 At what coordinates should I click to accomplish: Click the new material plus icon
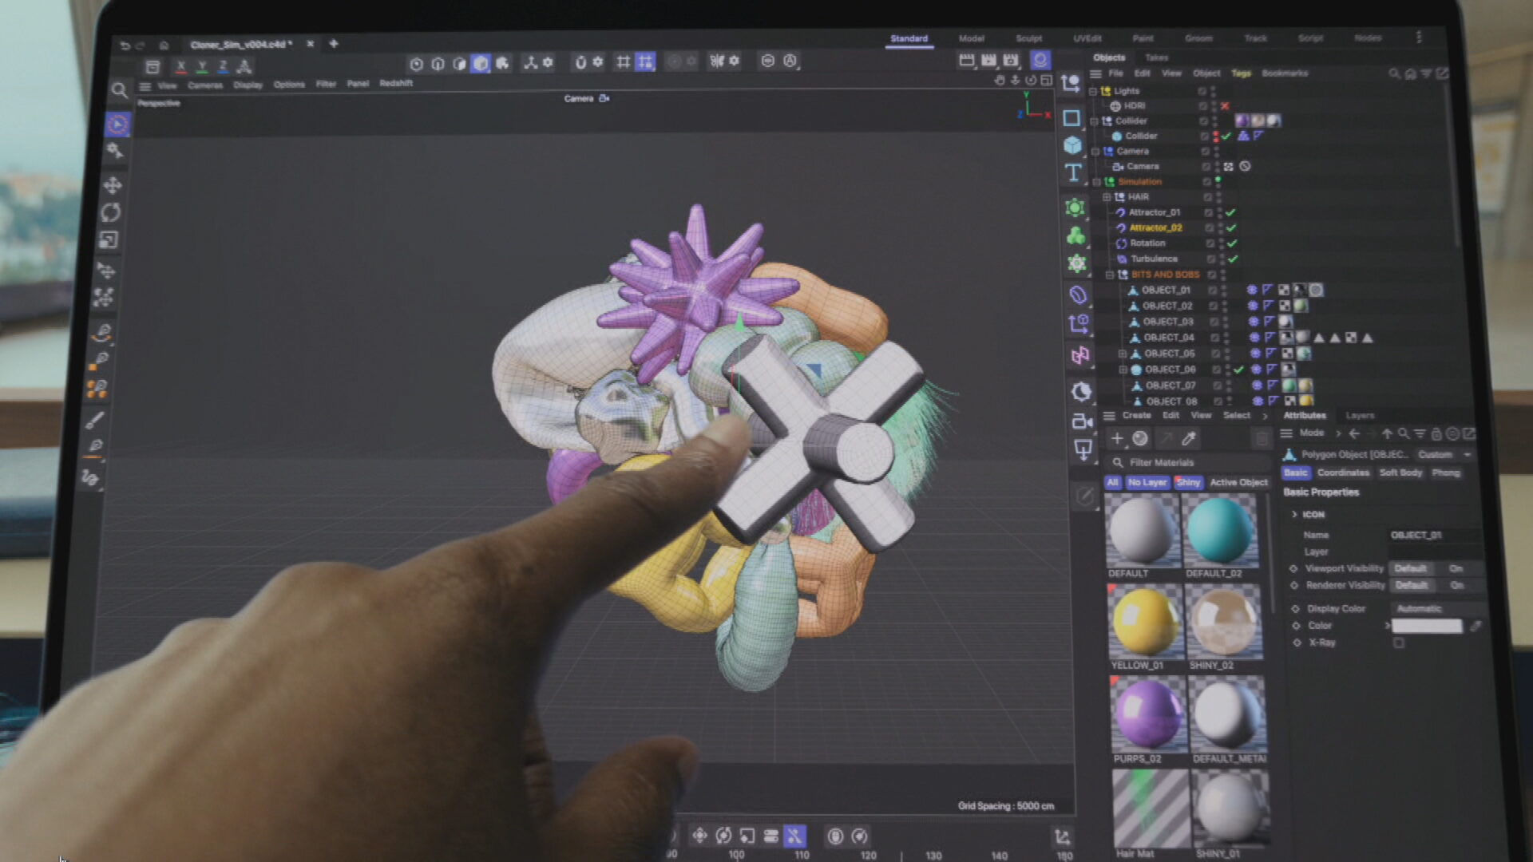pos(1117,438)
